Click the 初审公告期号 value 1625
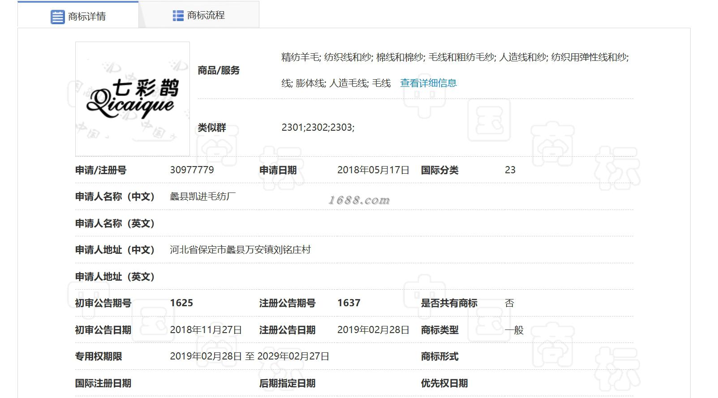 coord(181,303)
